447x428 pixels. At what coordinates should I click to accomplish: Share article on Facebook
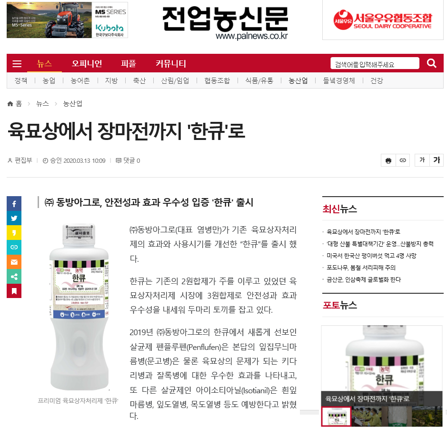pos(14,204)
